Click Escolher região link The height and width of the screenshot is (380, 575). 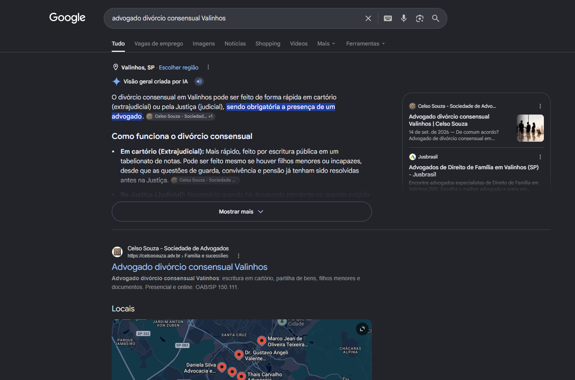[178, 67]
